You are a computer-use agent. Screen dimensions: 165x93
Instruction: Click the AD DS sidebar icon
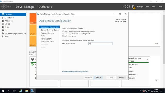coord(3,24)
